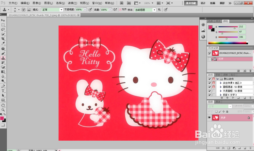Select the 基本功能 workspace button
This screenshot has width=254, height=151.
click(x=191, y=3)
